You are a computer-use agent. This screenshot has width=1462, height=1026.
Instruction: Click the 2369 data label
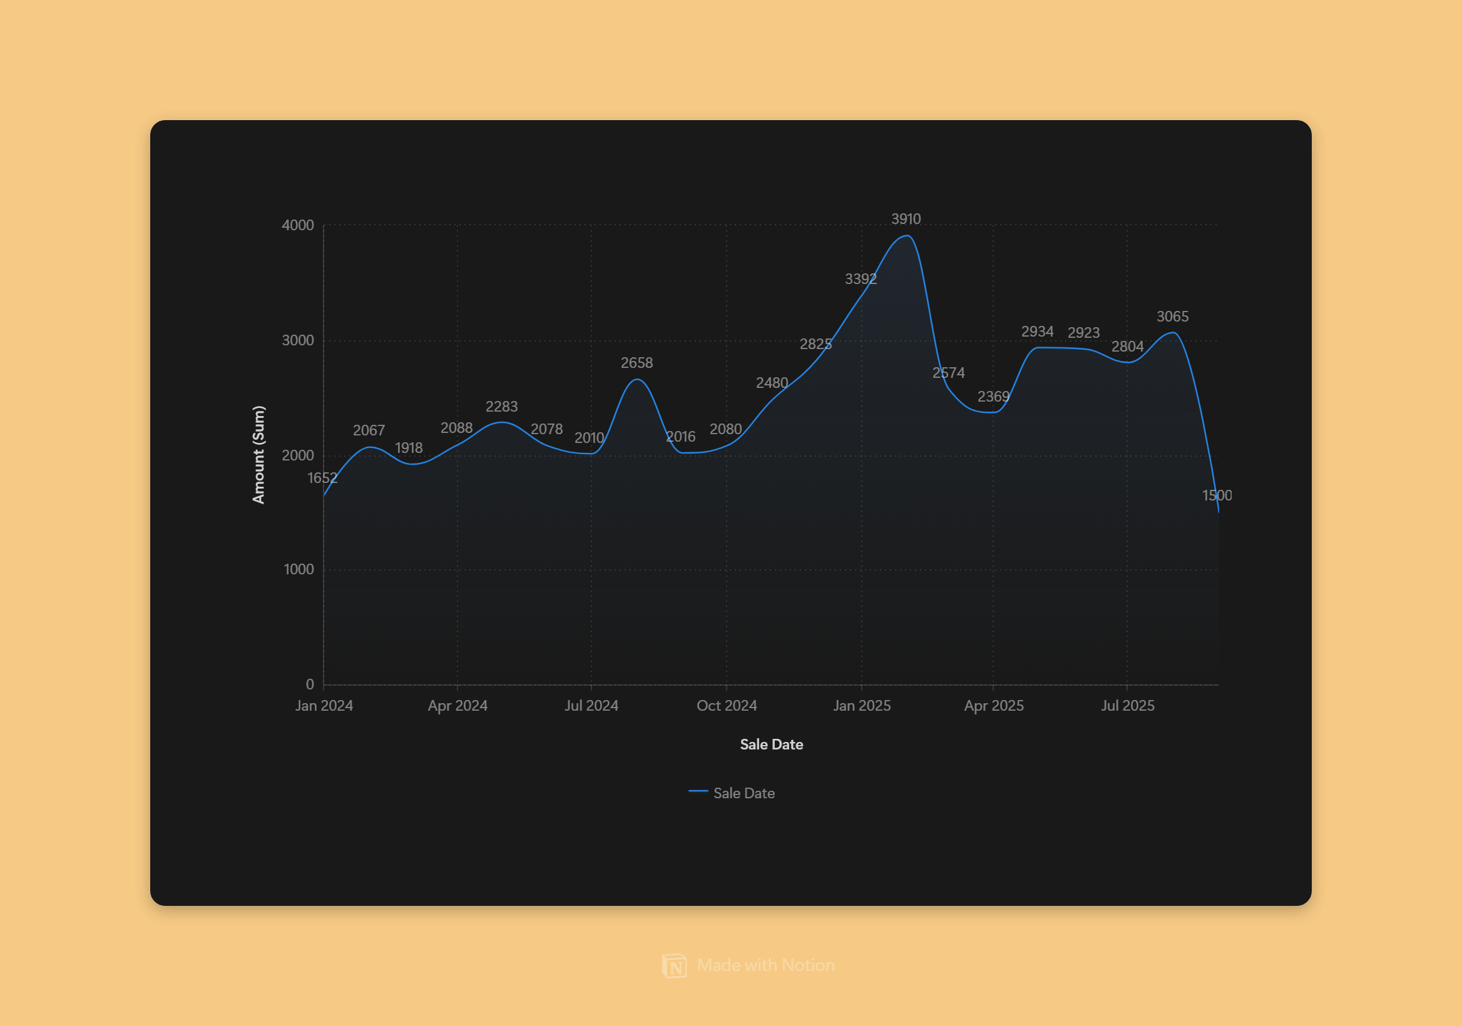click(x=993, y=397)
